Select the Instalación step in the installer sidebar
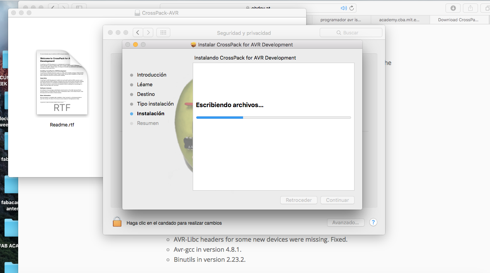 pyautogui.click(x=151, y=114)
